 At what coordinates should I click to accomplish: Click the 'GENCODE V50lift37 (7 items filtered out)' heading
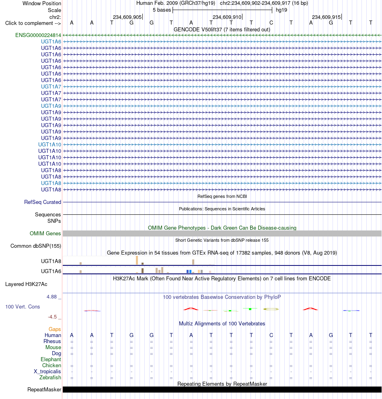point(222,29)
